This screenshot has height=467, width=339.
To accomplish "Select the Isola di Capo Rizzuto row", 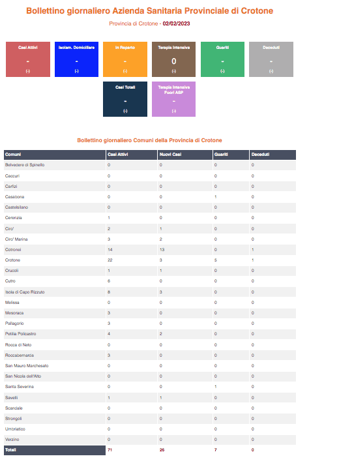I will pyautogui.click(x=150, y=292).
